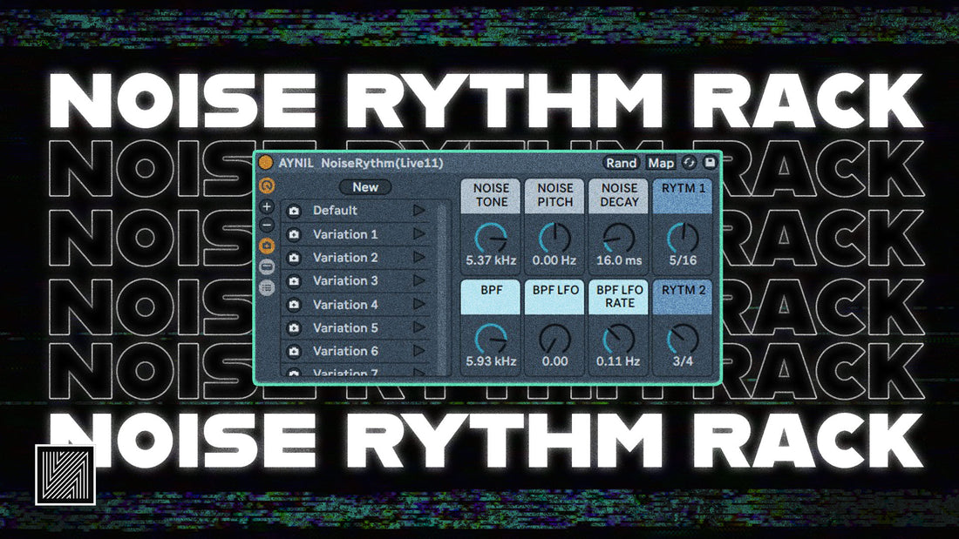Toggle the macro variations camera icon
The height and width of the screenshot is (539, 959).
click(267, 246)
